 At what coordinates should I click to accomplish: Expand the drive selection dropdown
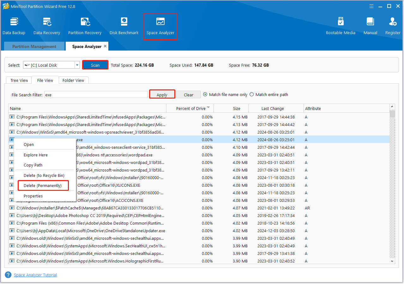(x=77, y=65)
